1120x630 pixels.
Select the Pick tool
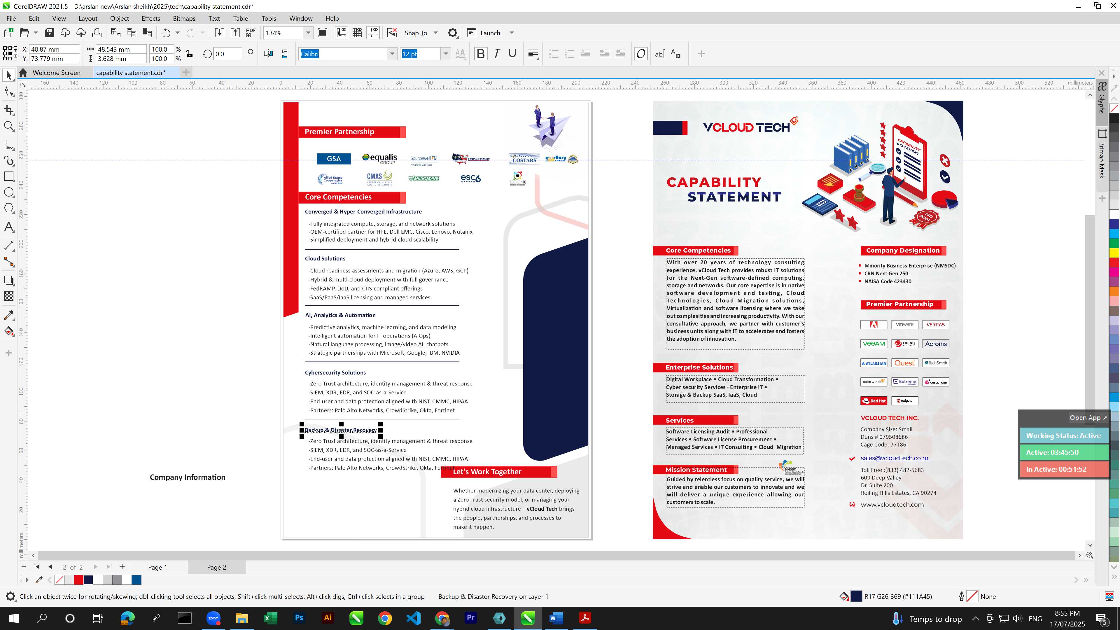[x=9, y=75]
